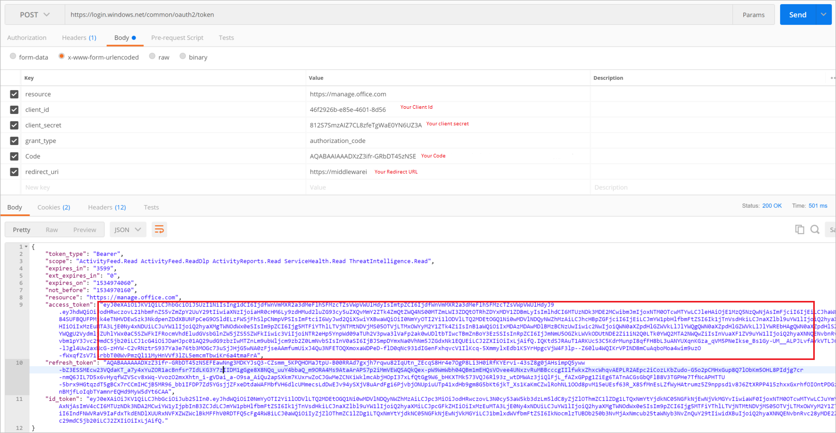
Task: Switch response view to Raw
Action: click(52, 229)
